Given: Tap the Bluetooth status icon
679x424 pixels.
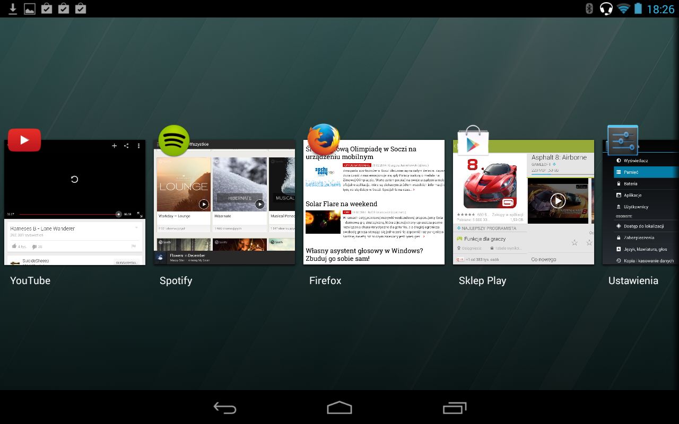Looking at the screenshot, I should (x=589, y=8).
